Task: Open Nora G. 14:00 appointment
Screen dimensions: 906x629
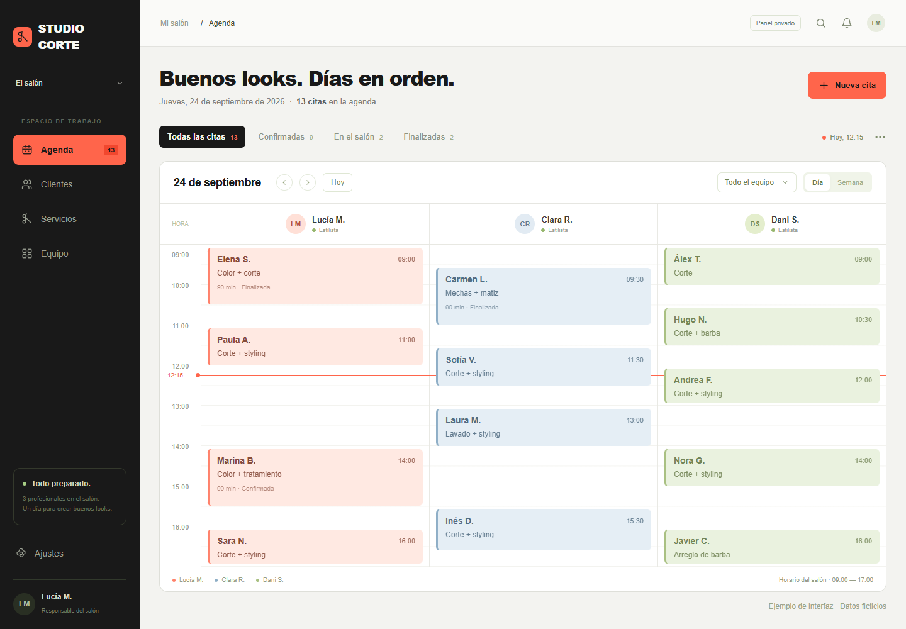Action: (772, 467)
